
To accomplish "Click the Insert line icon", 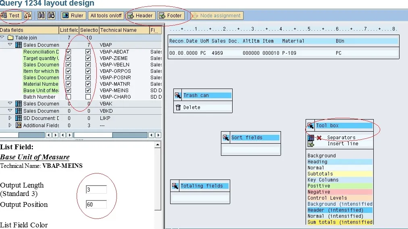I will (311, 144).
